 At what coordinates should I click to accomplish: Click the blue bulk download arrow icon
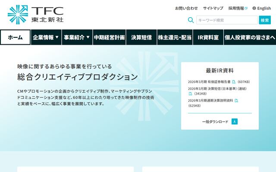click(235, 121)
